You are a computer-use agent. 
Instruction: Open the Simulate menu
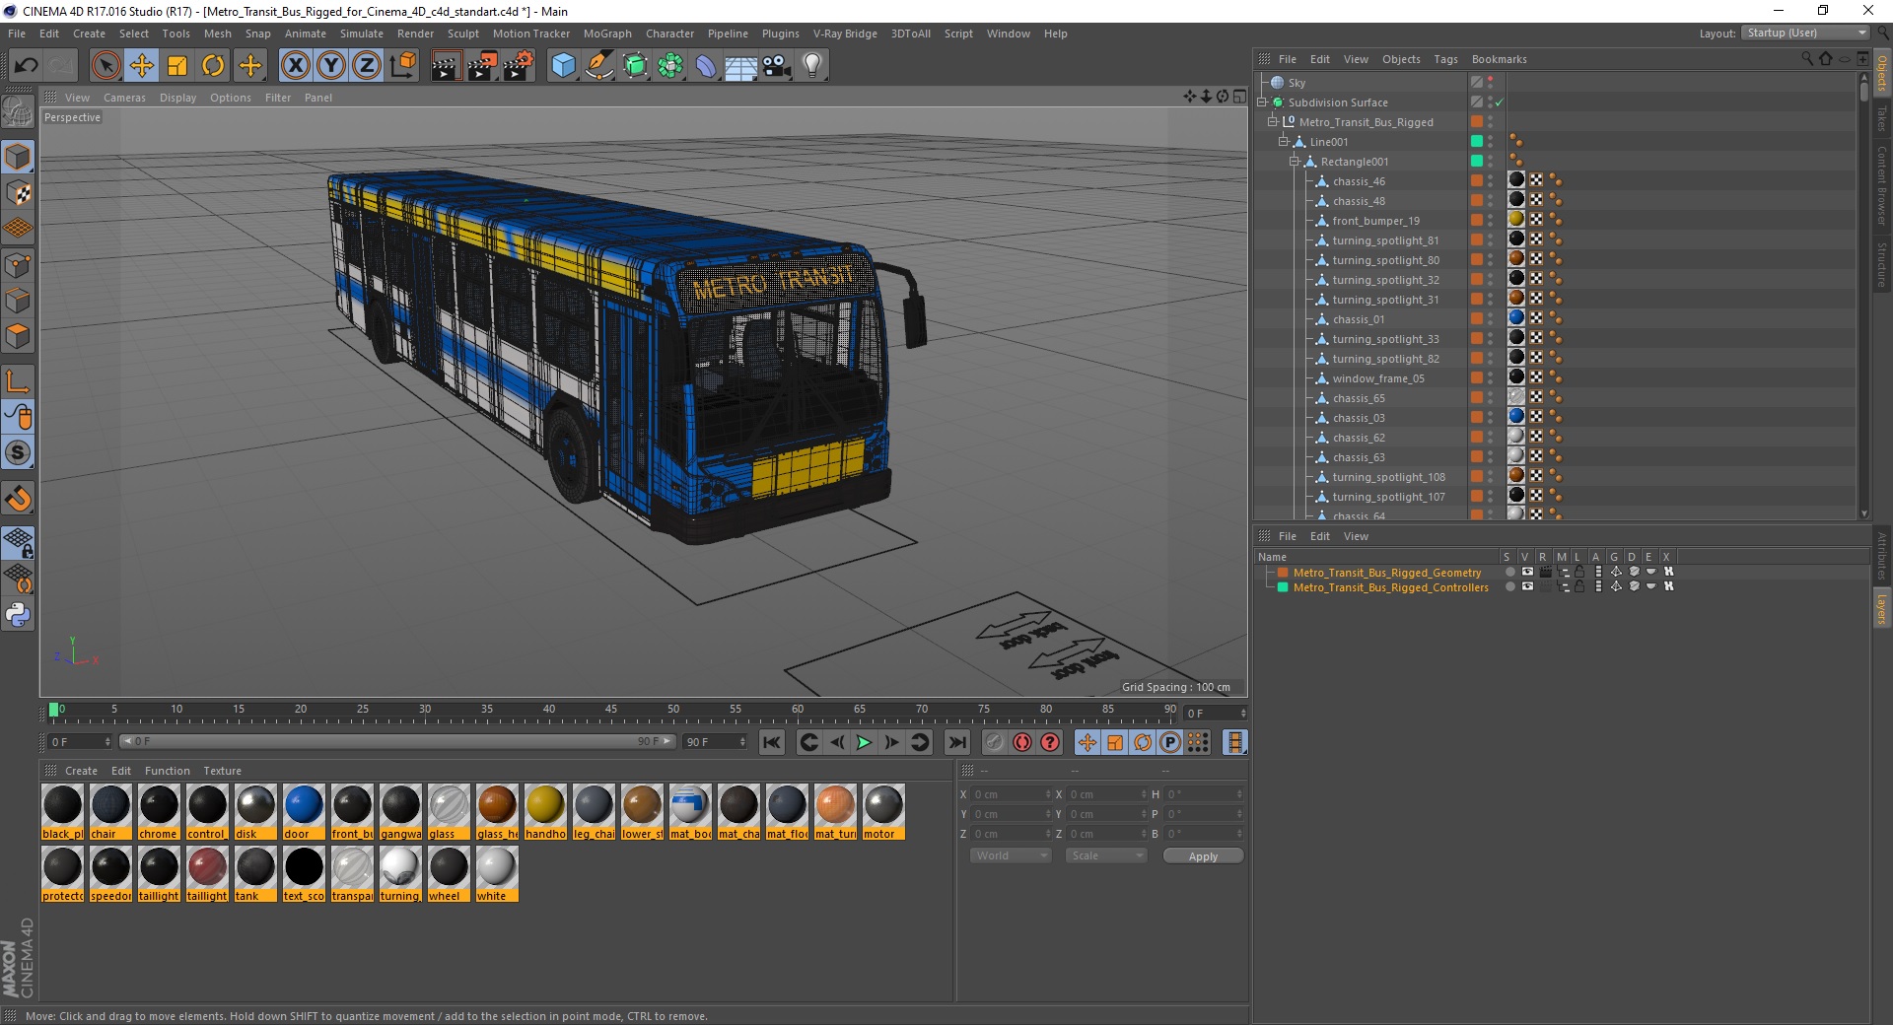(x=361, y=34)
